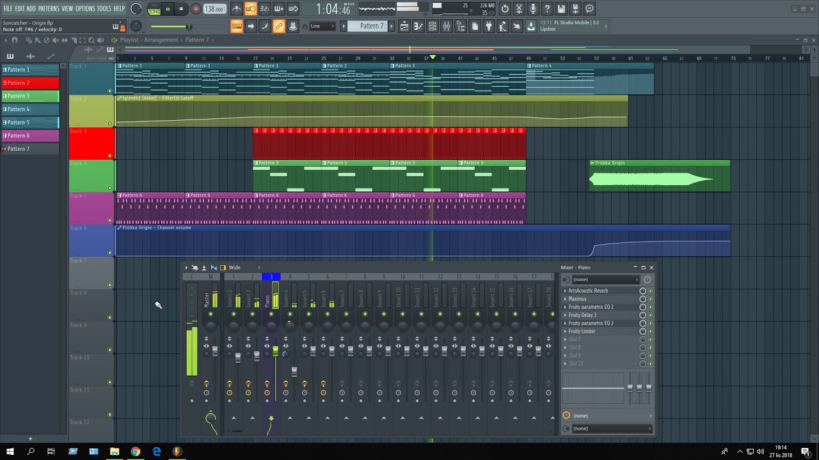The width and height of the screenshot is (819, 460).
Task: Open File Explorer from the taskbar
Action: (x=115, y=452)
